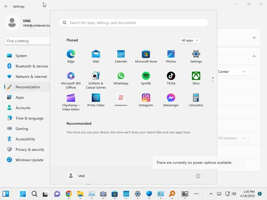
Task: Open Settings from the pinned grid
Action: pyautogui.click(x=196, y=57)
